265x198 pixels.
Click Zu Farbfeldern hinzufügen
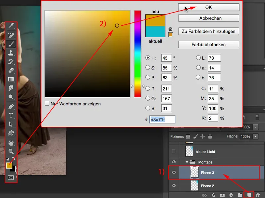[209, 31]
